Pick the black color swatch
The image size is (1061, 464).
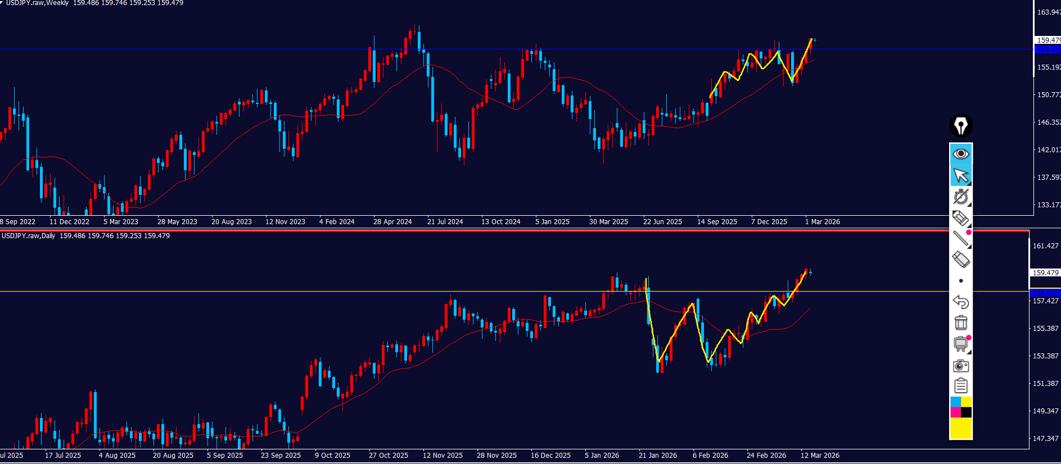(x=967, y=412)
